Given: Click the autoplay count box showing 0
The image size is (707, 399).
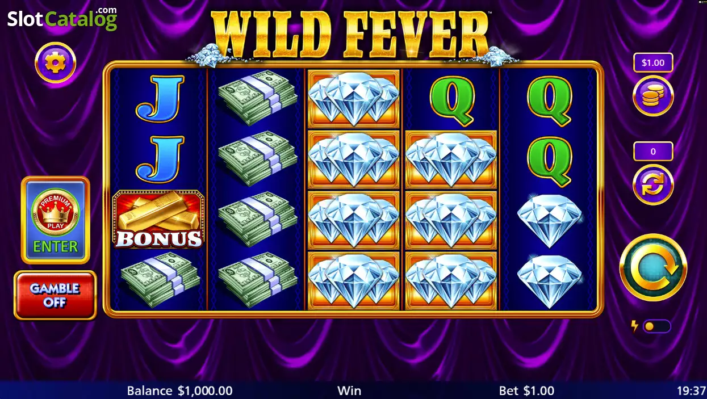Looking at the screenshot, I should [x=653, y=152].
